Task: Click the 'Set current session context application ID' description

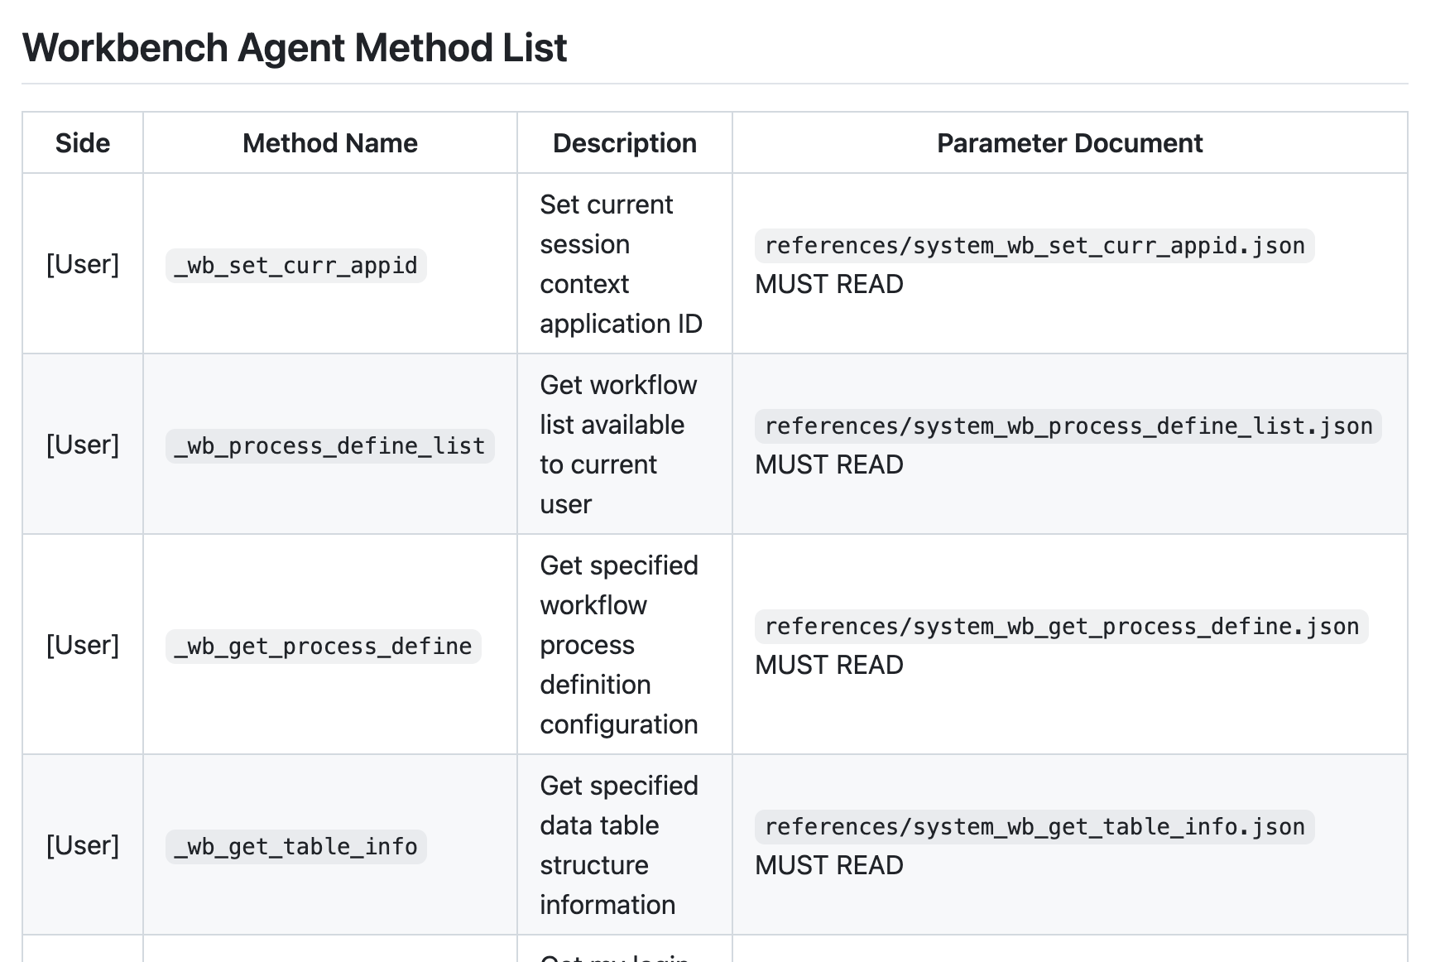Action: pyautogui.click(x=622, y=264)
